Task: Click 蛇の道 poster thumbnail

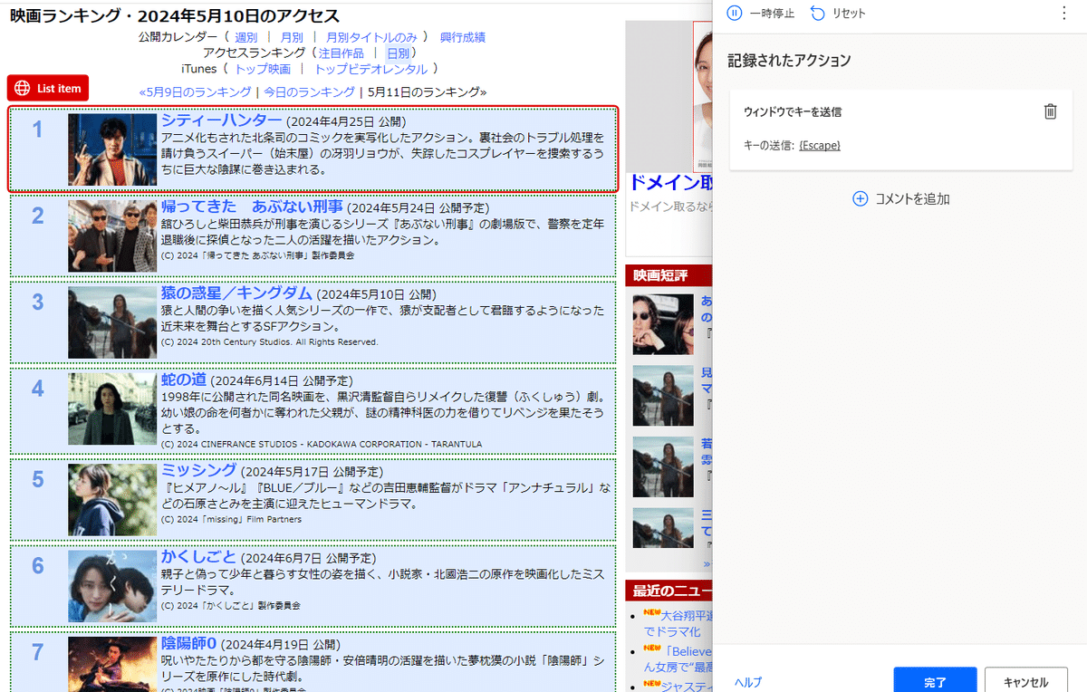Action: (x=112, y=408)
